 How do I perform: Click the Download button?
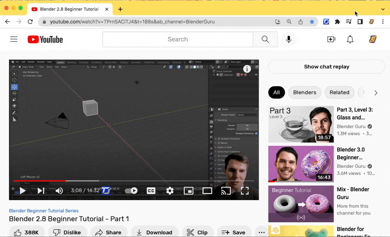[x=155, y=232]
